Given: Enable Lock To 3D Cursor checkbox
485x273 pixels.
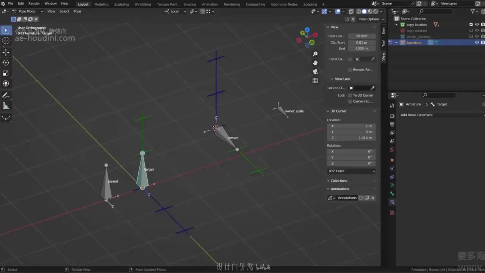Looking at the screenshot, I should click(x=350, y=96).
